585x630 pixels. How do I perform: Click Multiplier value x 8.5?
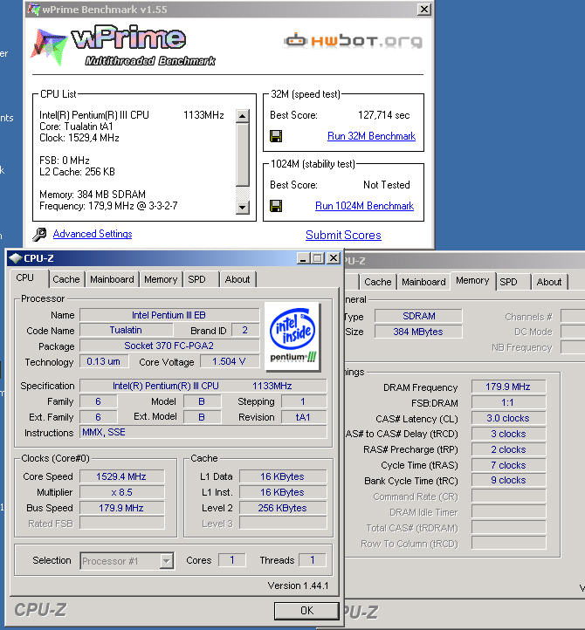(x=121, y=493)
